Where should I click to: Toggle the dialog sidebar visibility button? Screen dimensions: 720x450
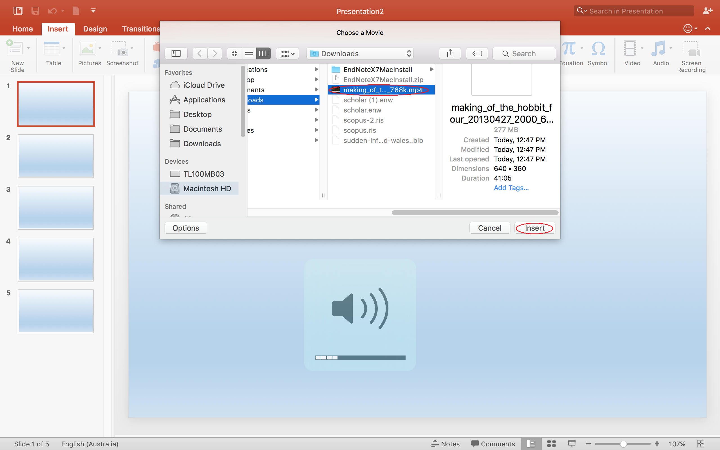[176, 53]
